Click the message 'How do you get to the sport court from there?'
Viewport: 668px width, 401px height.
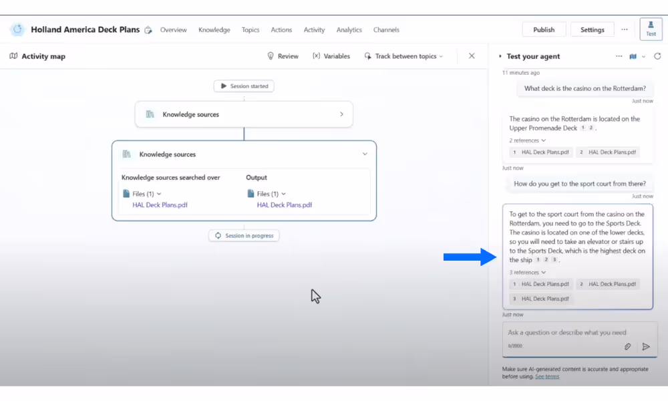tap(580, 184)
